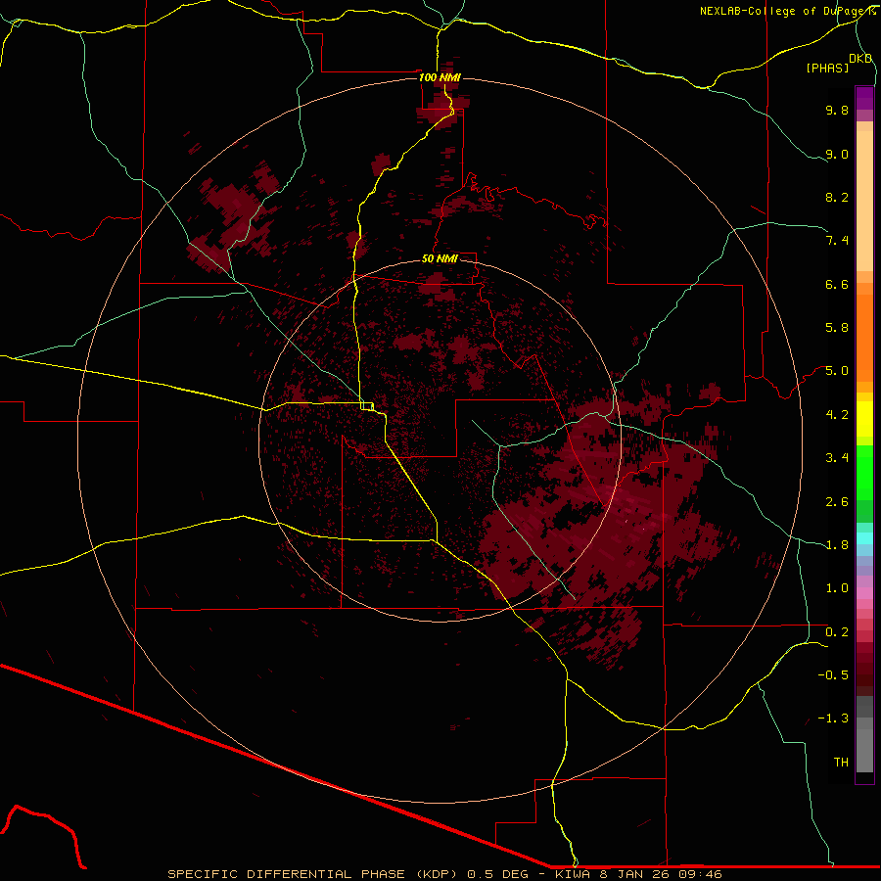881x881 pixels.
Task: Click the 6.6 scale value
Action: tap(837, 284)
